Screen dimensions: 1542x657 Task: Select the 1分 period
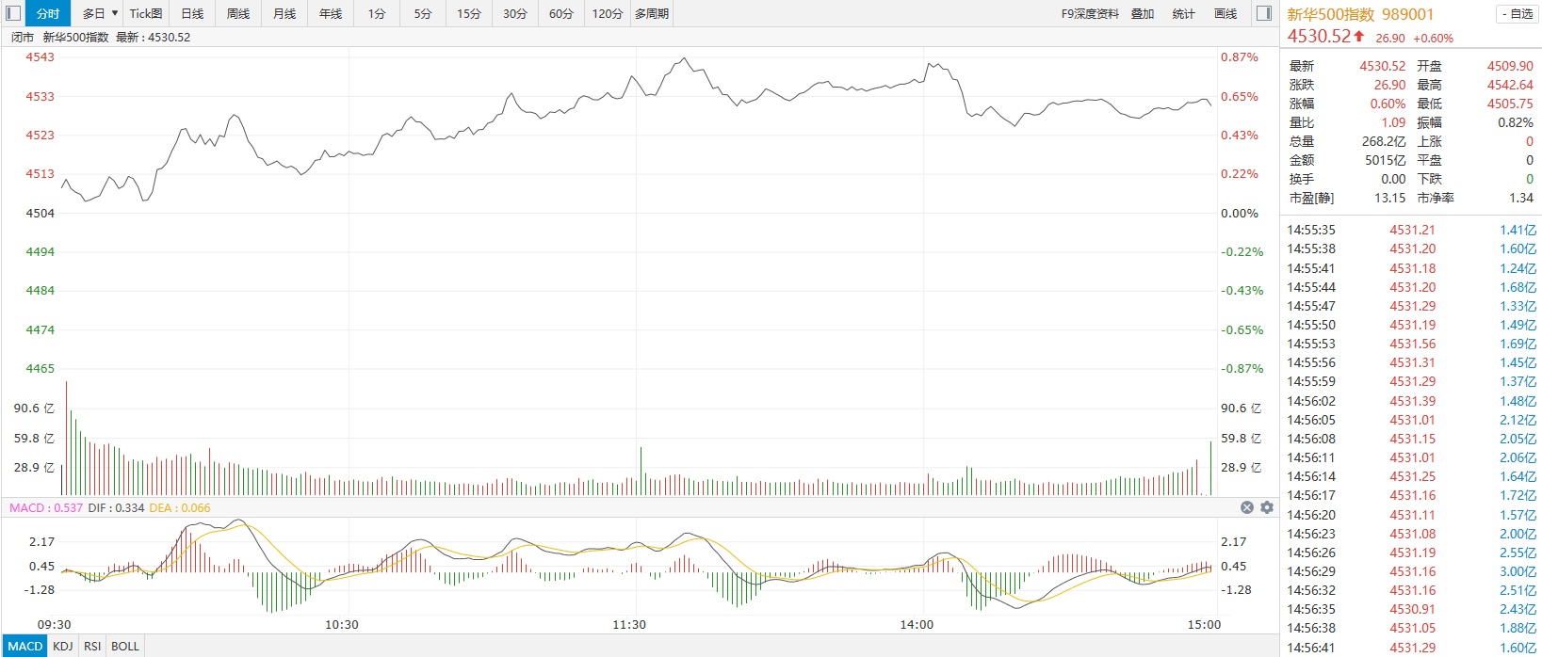point(377,13)
